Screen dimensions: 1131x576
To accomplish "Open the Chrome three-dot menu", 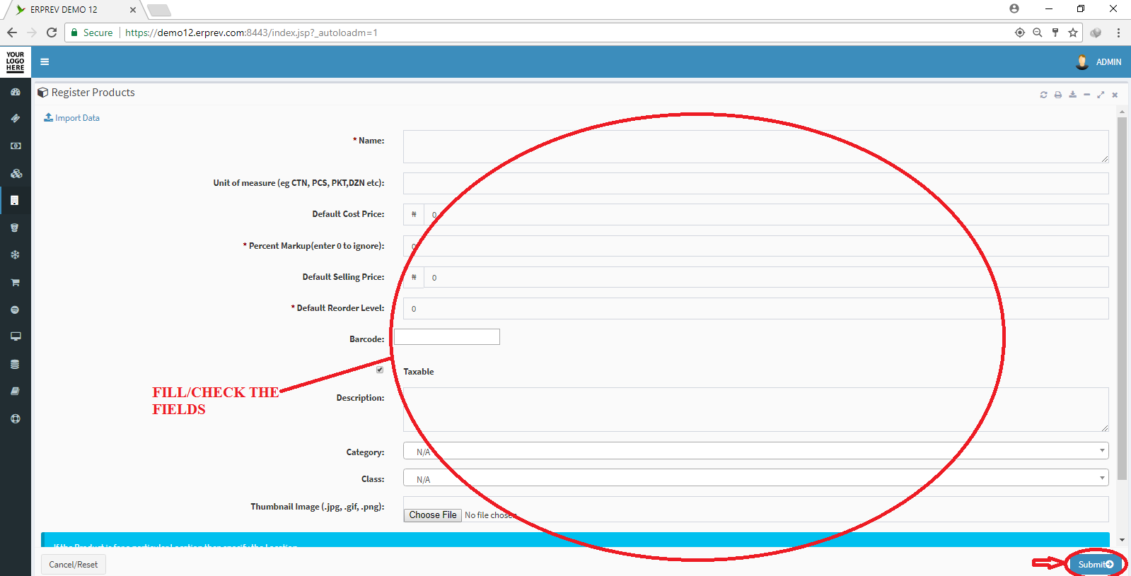I will tap(1118, 33).
